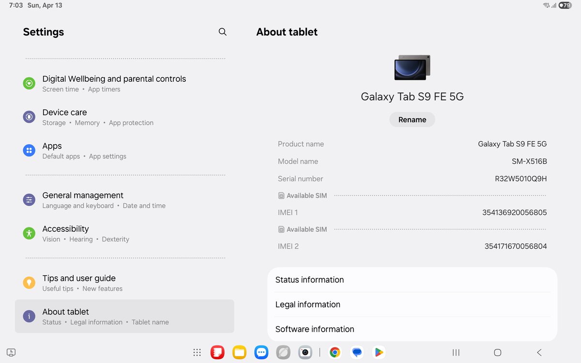Tap the Accessibility icon

(x=29, y=233)
